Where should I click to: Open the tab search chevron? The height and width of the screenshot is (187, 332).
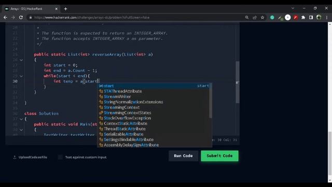(x=293, y=8)
